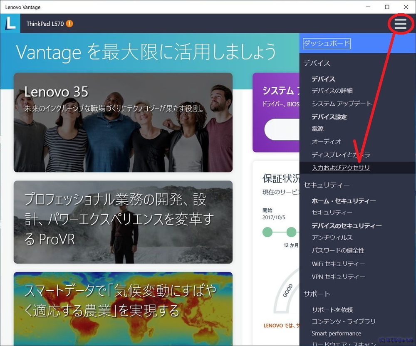Screen dimensions: 416x346
Task: Minimize the Lenovo Vantage window
Action: pos(368,7)
